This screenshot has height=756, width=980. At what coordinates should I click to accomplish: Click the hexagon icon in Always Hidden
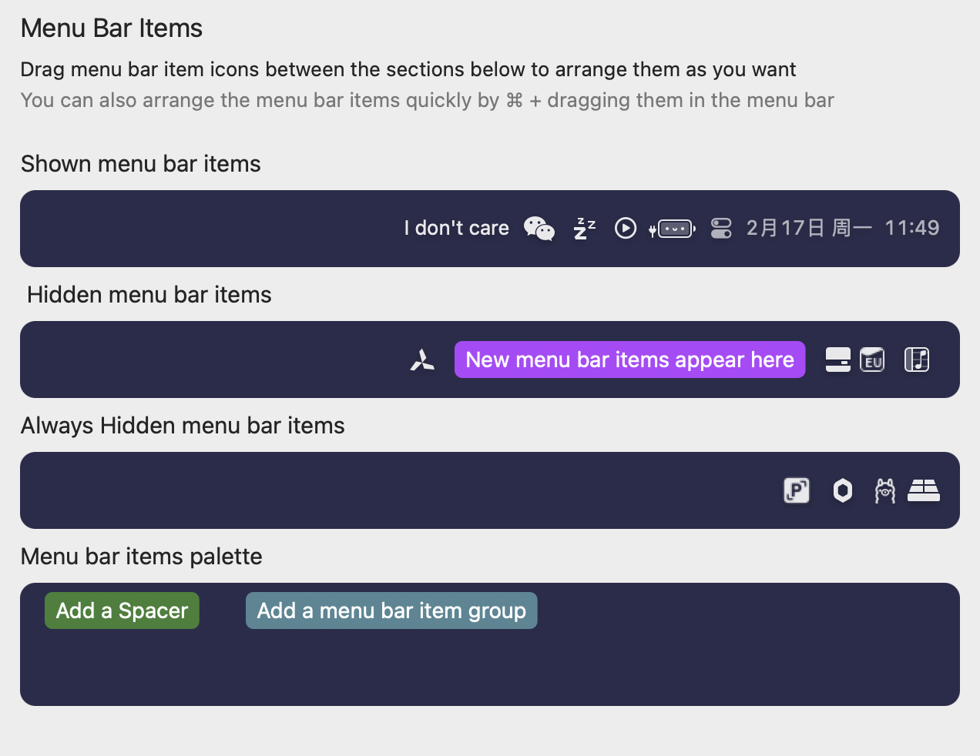[x=843, y=490]
